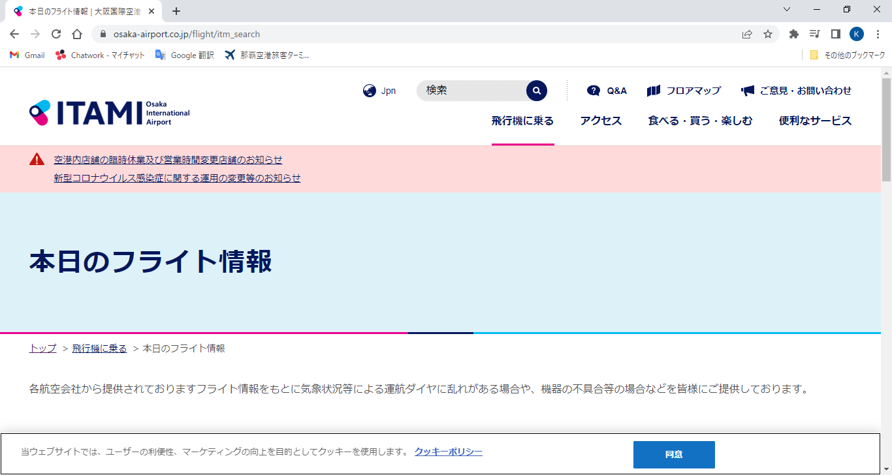Open 新型コロナウイルス感染症に関する運用の変更等のお知らせ link
The width and height of the screenshot is (892, 475).
[177, 178]
